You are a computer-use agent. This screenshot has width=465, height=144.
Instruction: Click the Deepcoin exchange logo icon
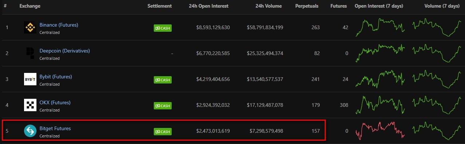click(x=30, y=54)
